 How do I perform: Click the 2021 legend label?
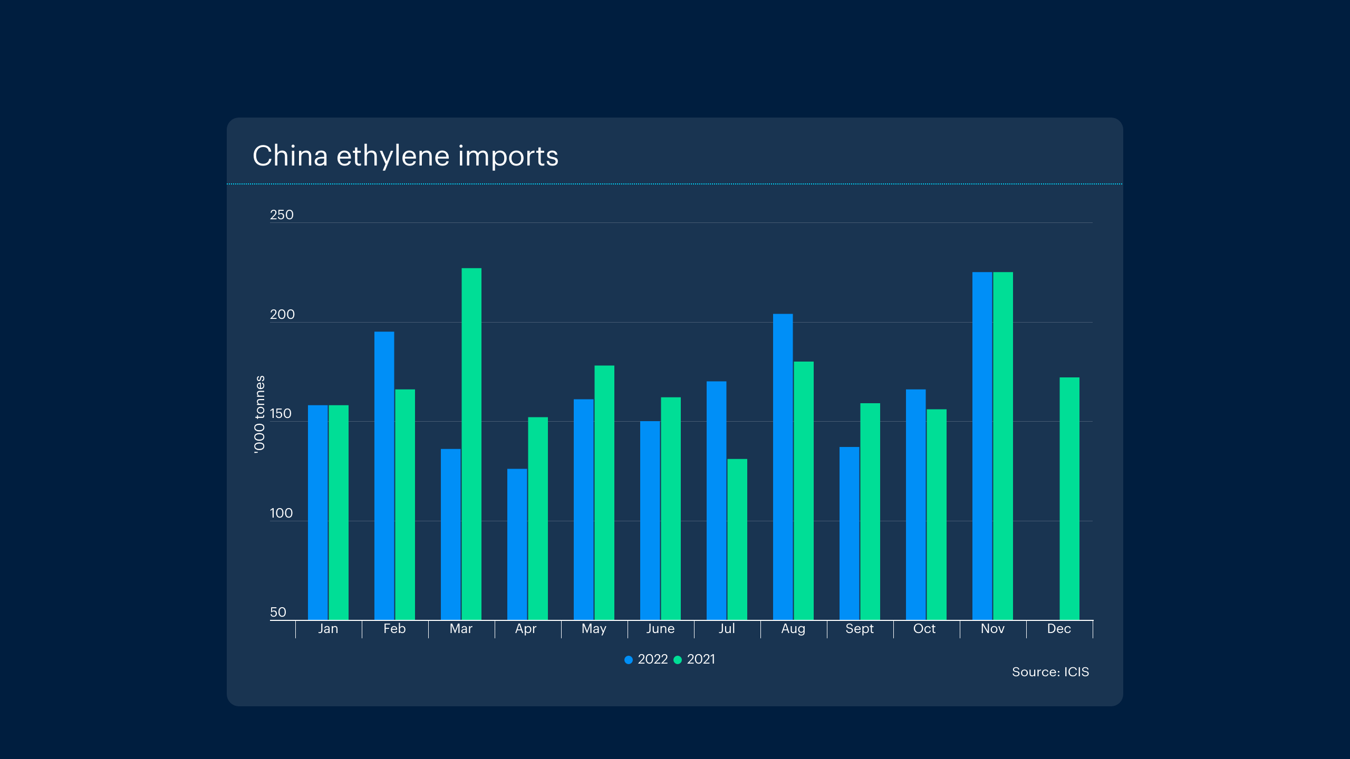(x=701, y=659)
